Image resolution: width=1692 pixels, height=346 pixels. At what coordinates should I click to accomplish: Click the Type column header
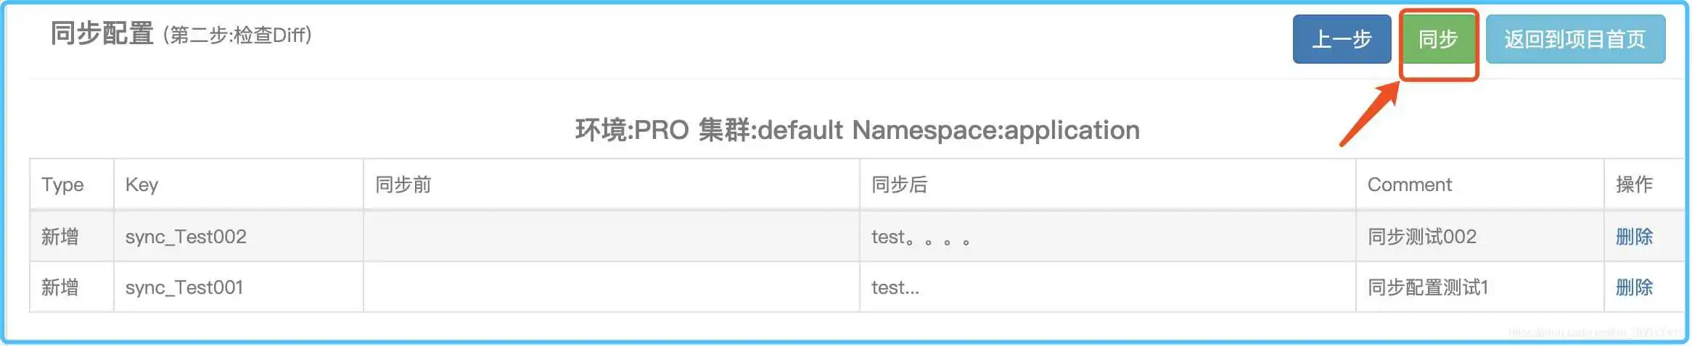pyautogui.click(x=62, y=185)
